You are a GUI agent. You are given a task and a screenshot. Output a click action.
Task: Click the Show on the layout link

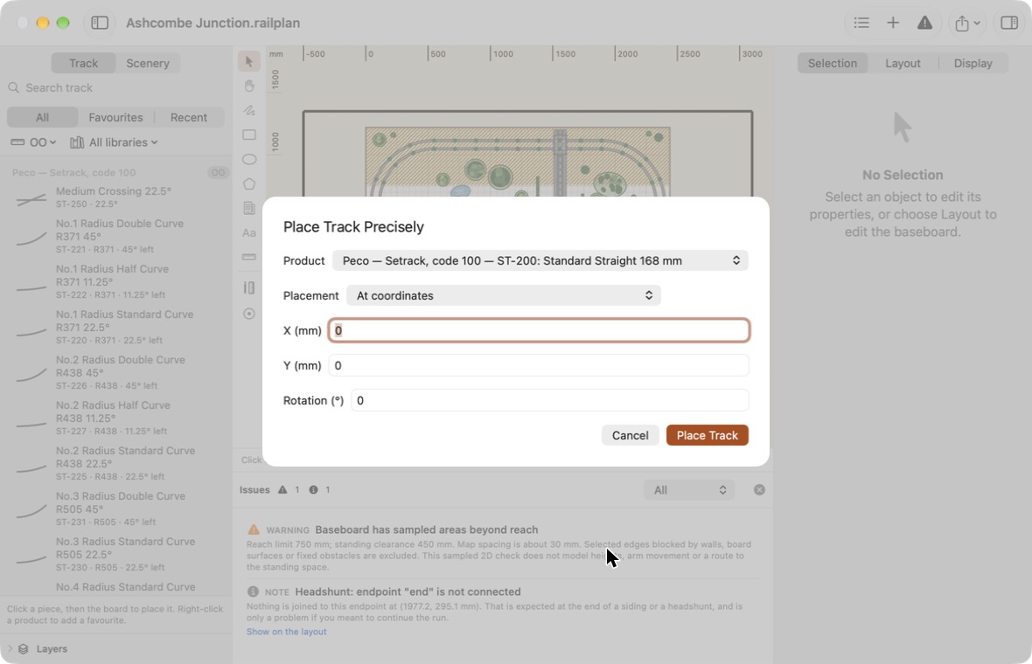(286, 632)
